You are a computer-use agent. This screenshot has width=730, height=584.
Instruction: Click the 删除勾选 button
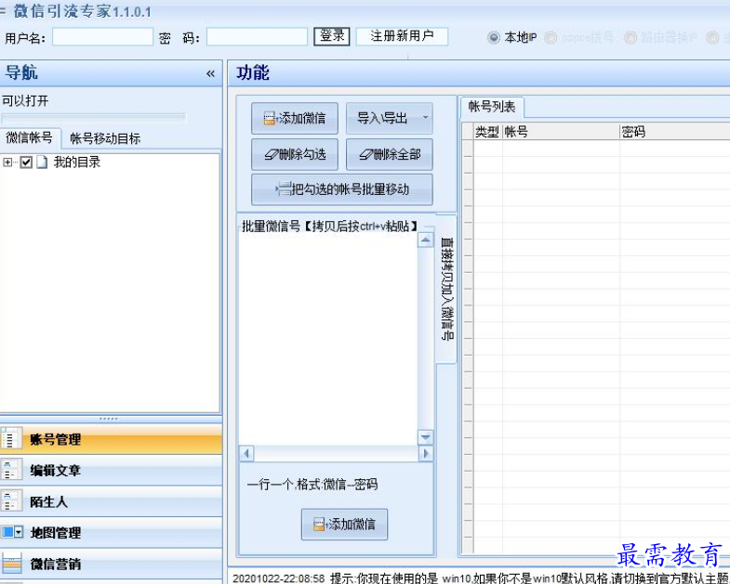tap(294, 154)
